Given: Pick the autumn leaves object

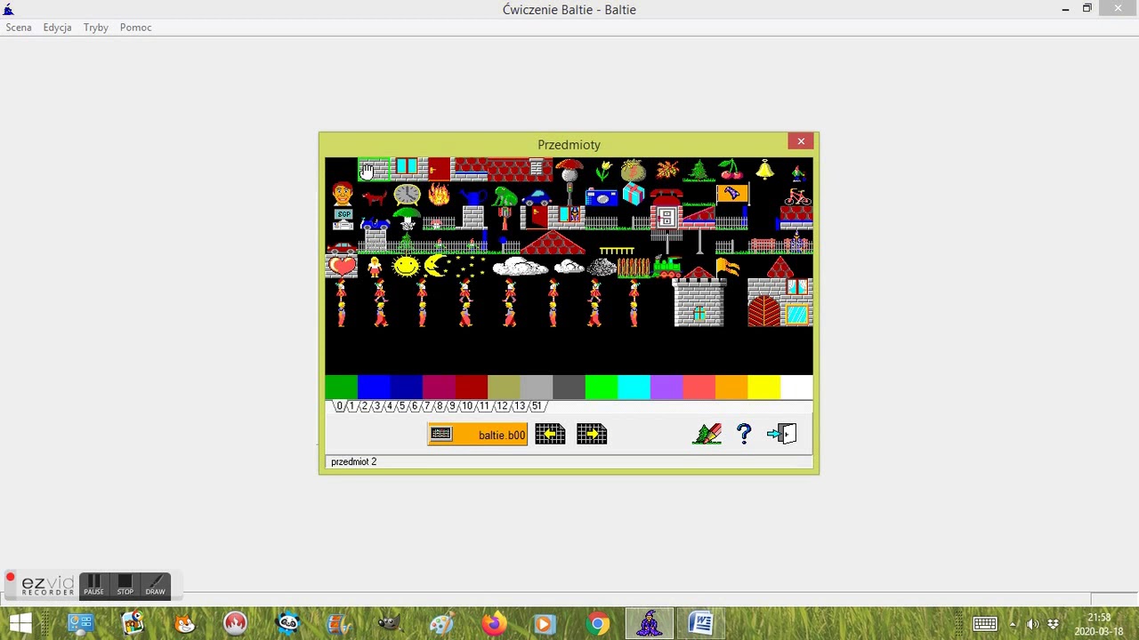Looking at the screenshot, I should click(667, 169).
